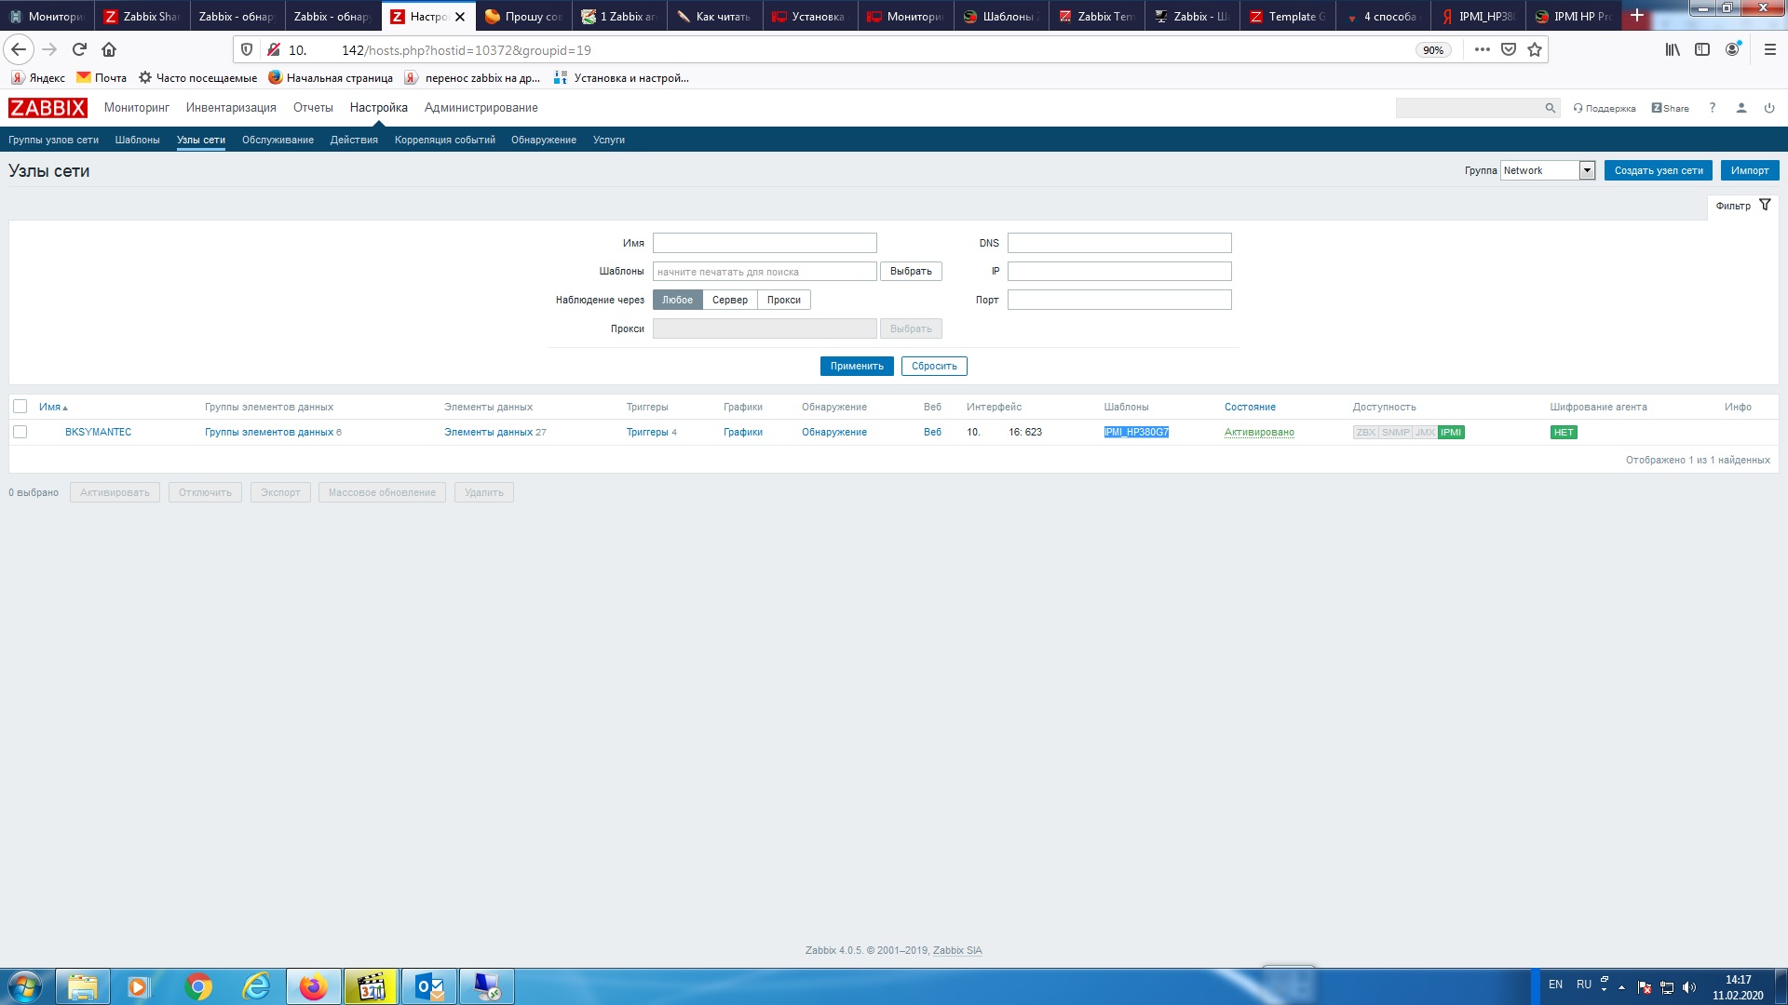Click Выбрать next to the Шаблоны field

911,271
